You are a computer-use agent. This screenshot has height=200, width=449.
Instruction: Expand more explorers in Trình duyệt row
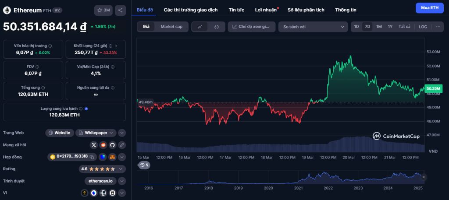pos(122,181)
